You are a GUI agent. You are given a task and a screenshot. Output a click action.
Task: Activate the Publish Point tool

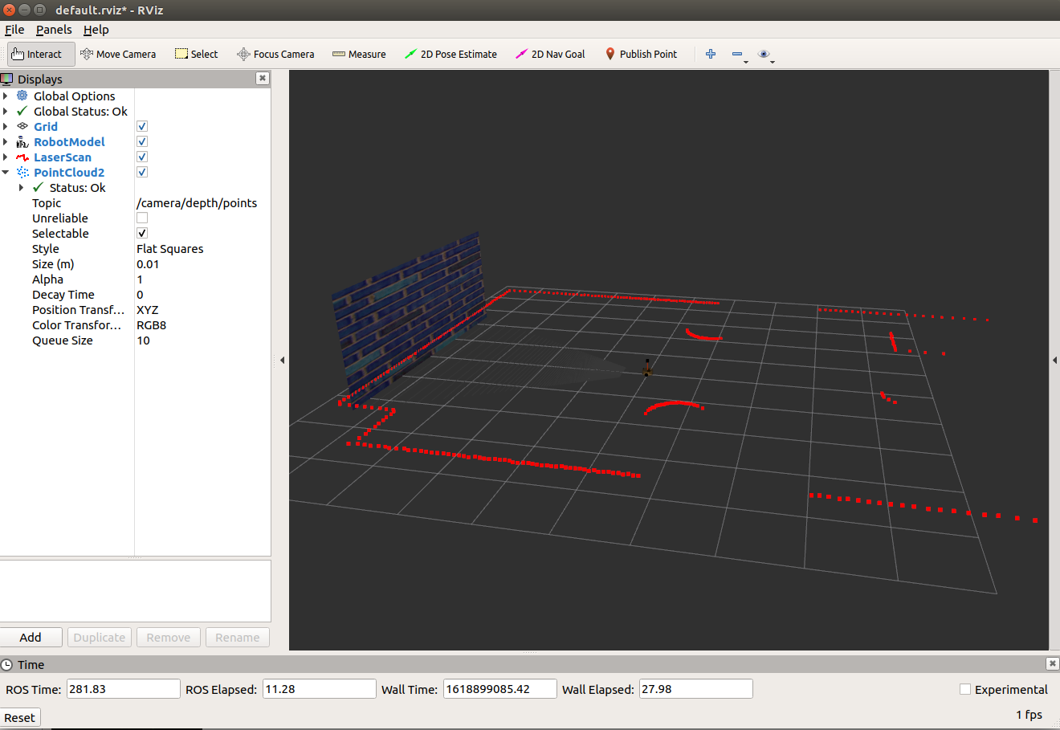click(x=641, y=54)
